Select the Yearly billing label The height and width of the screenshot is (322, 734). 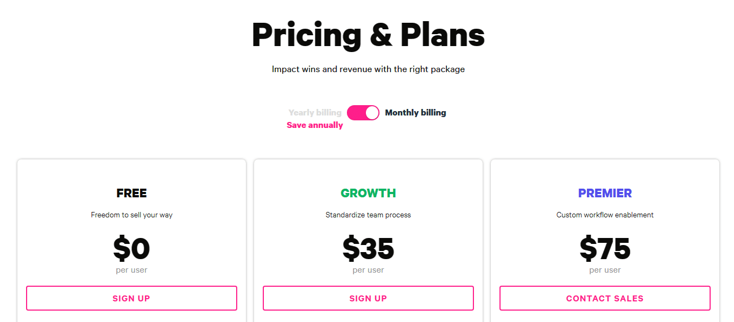315,112
